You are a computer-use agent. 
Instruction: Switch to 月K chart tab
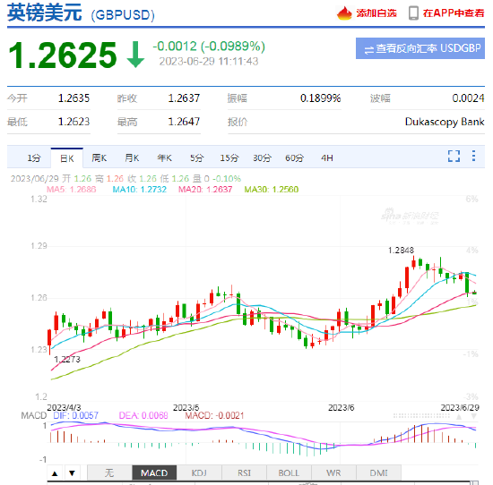pos(132,157)
